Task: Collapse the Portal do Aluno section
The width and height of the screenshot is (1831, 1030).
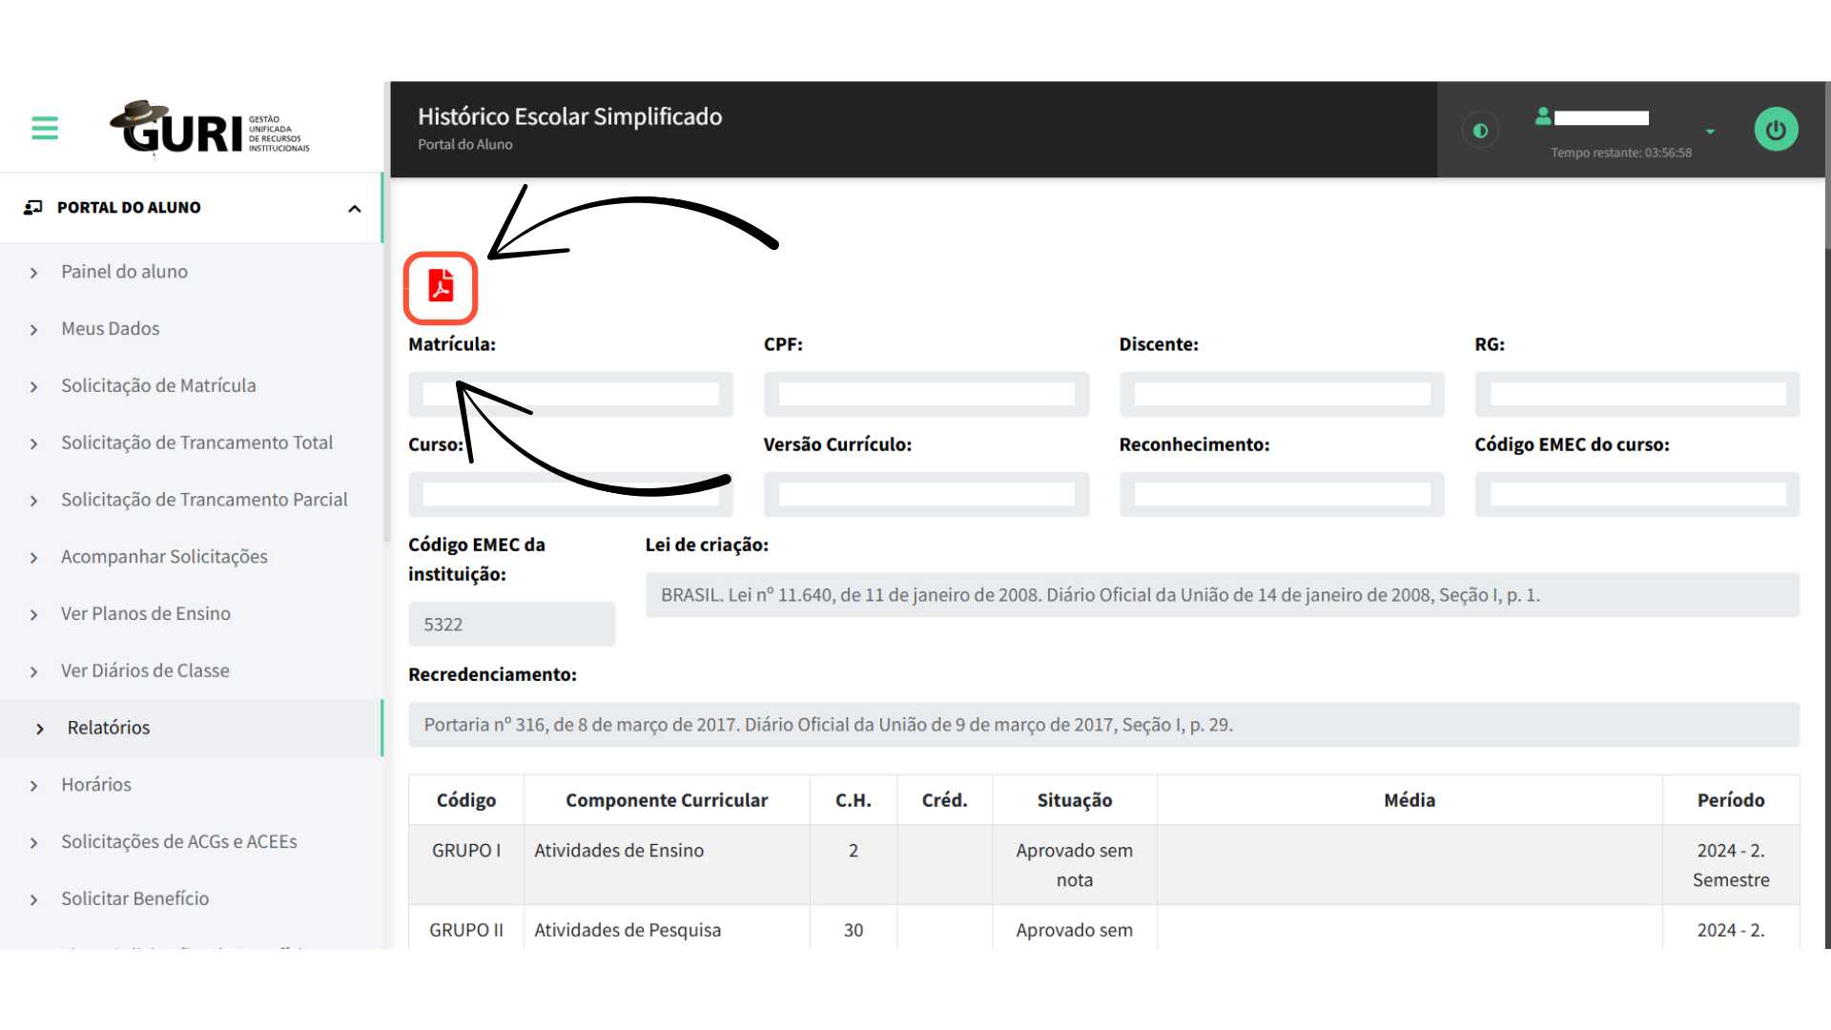Action: point(355,208)
